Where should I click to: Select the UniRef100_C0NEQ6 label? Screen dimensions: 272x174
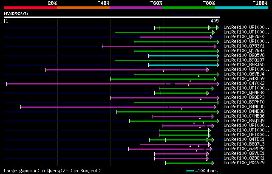click(244, 116)
